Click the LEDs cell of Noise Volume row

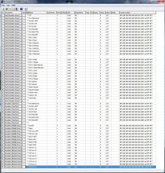click(x=71, y=87)
